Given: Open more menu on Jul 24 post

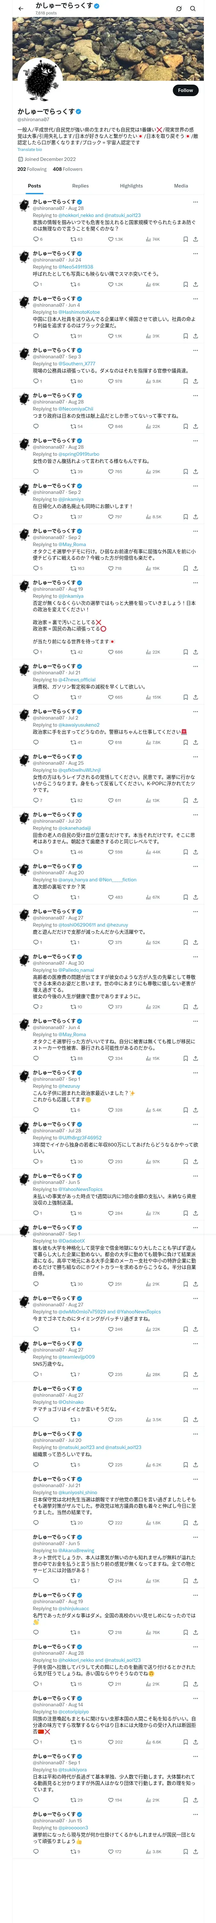Looking at the screenshot, I should tap(195, 253).
